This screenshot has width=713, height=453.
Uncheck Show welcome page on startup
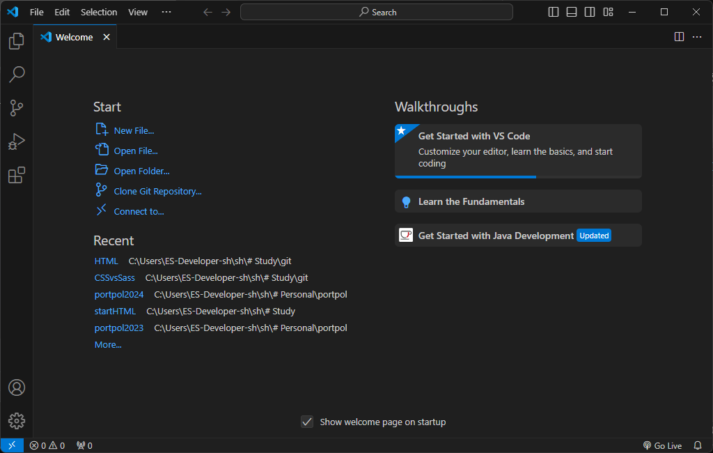[307, 422]
